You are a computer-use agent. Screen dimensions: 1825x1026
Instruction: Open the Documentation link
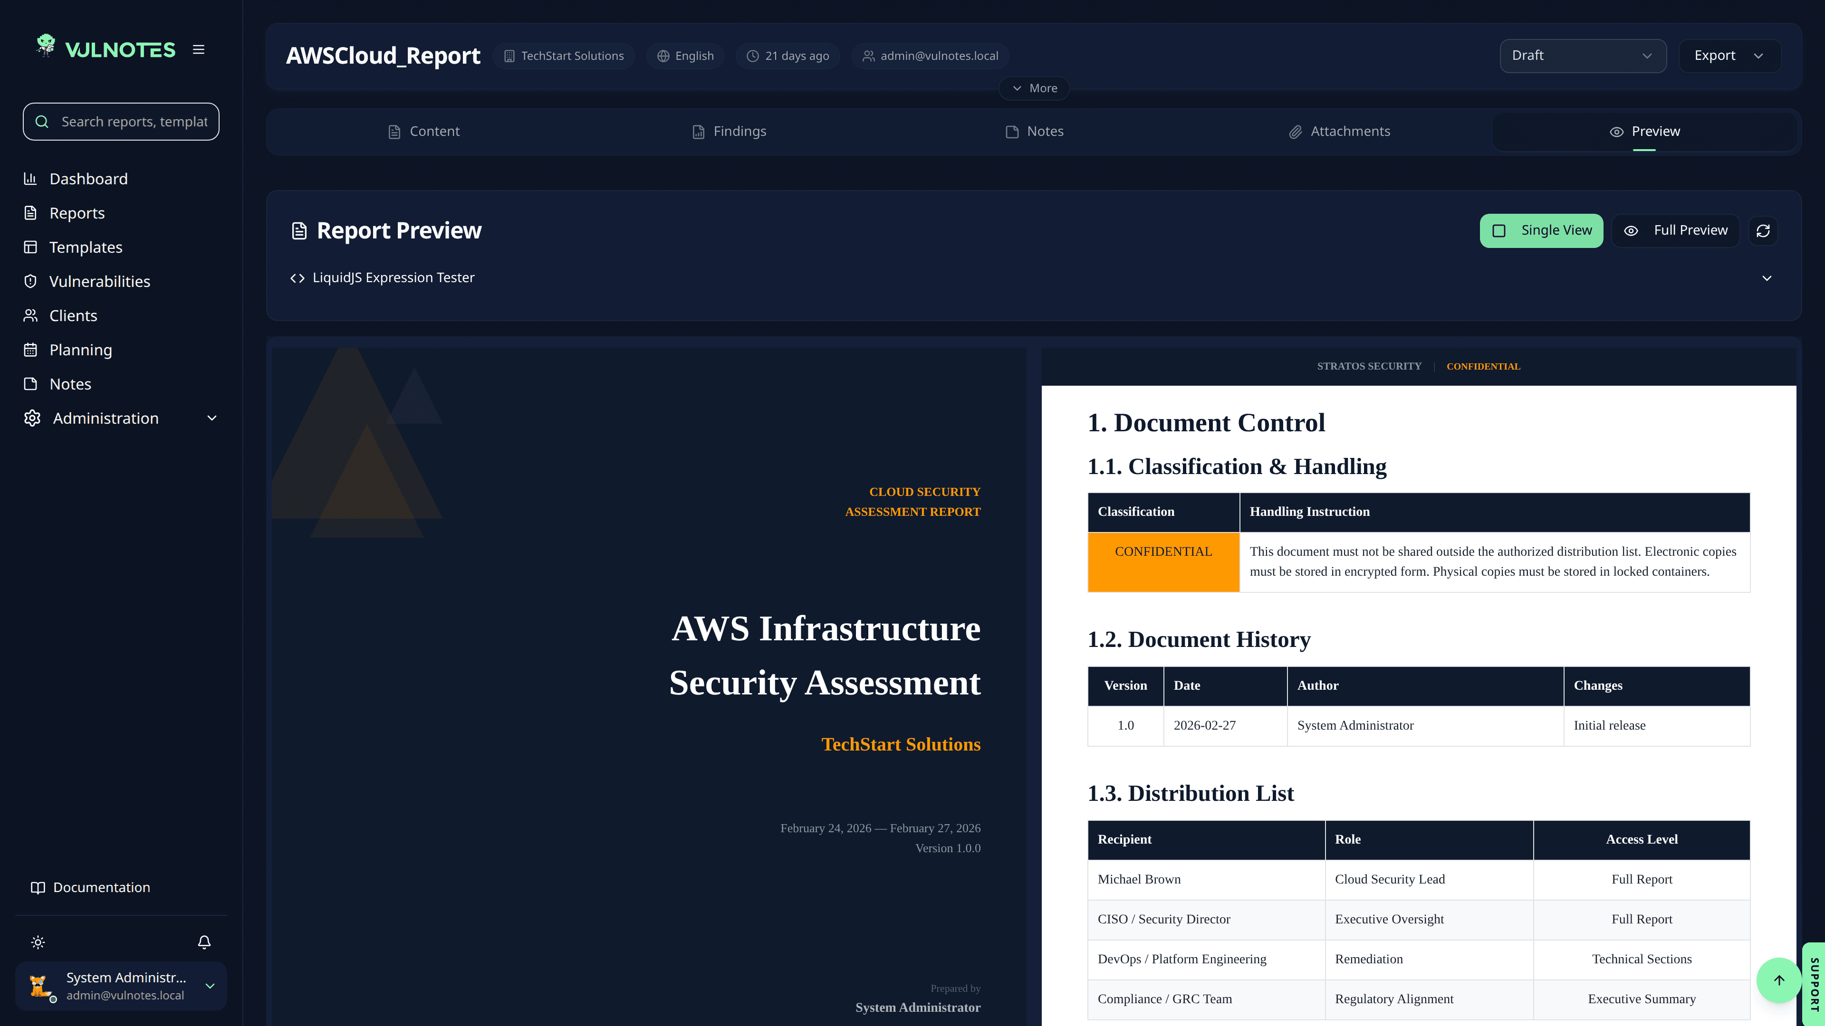pos(91,887)
